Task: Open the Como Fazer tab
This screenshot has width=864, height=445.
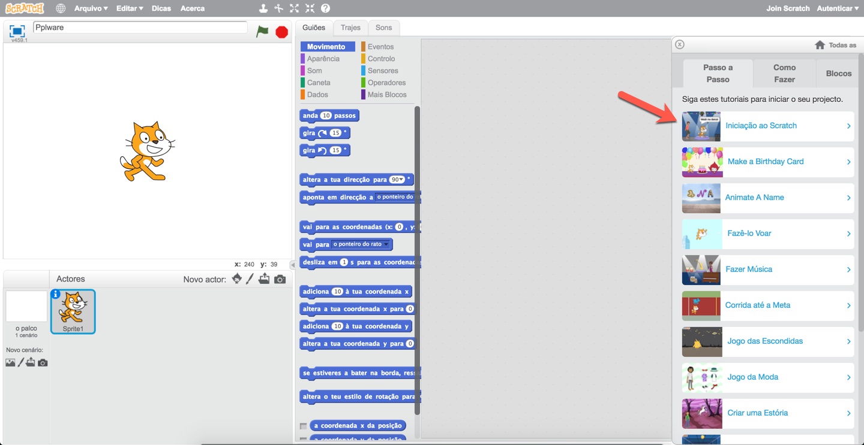Action: 784,73
